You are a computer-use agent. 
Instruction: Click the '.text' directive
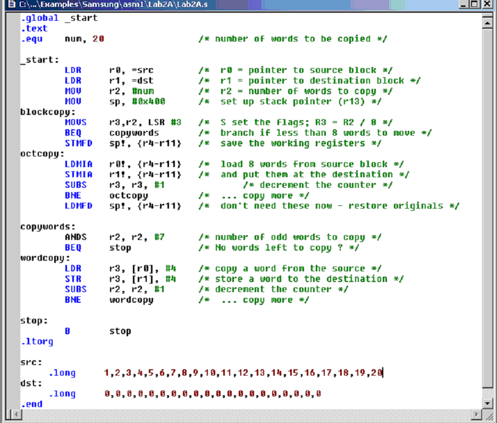tap(34, 29)
